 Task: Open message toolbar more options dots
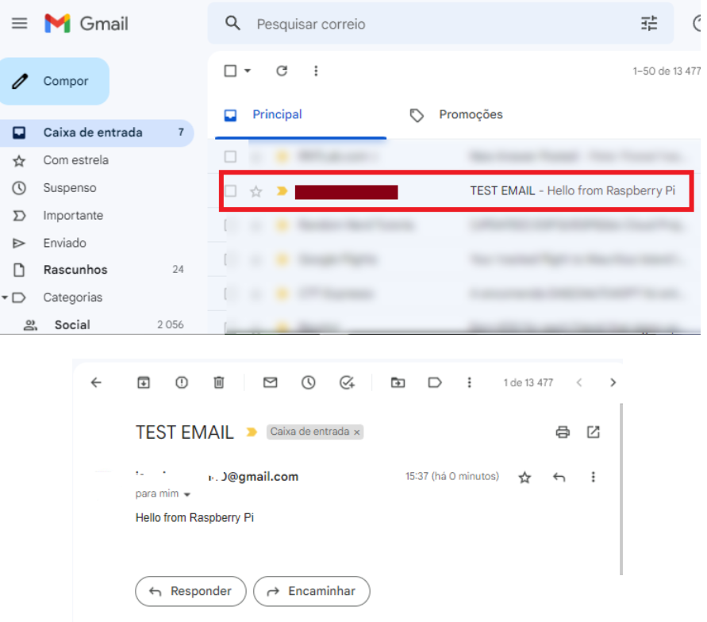tap(470, 382)
